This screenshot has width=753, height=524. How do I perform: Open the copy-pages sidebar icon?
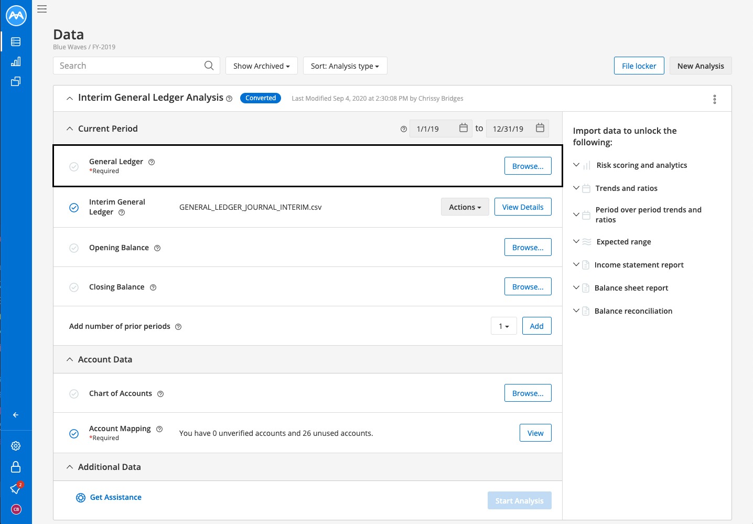pyautogui.click(x=16, y=81)
